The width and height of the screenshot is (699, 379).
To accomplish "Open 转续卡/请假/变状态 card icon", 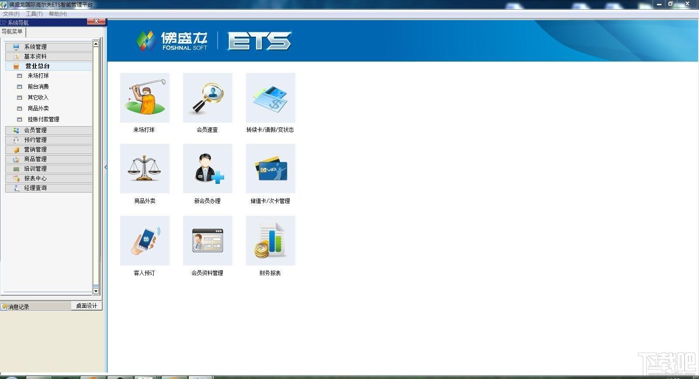I will 270,98.
